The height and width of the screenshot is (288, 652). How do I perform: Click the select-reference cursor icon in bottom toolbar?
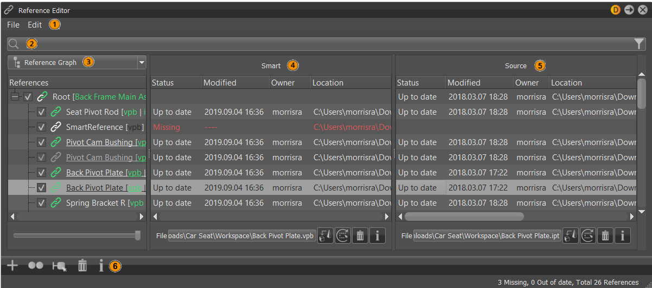tap(59, 266)
